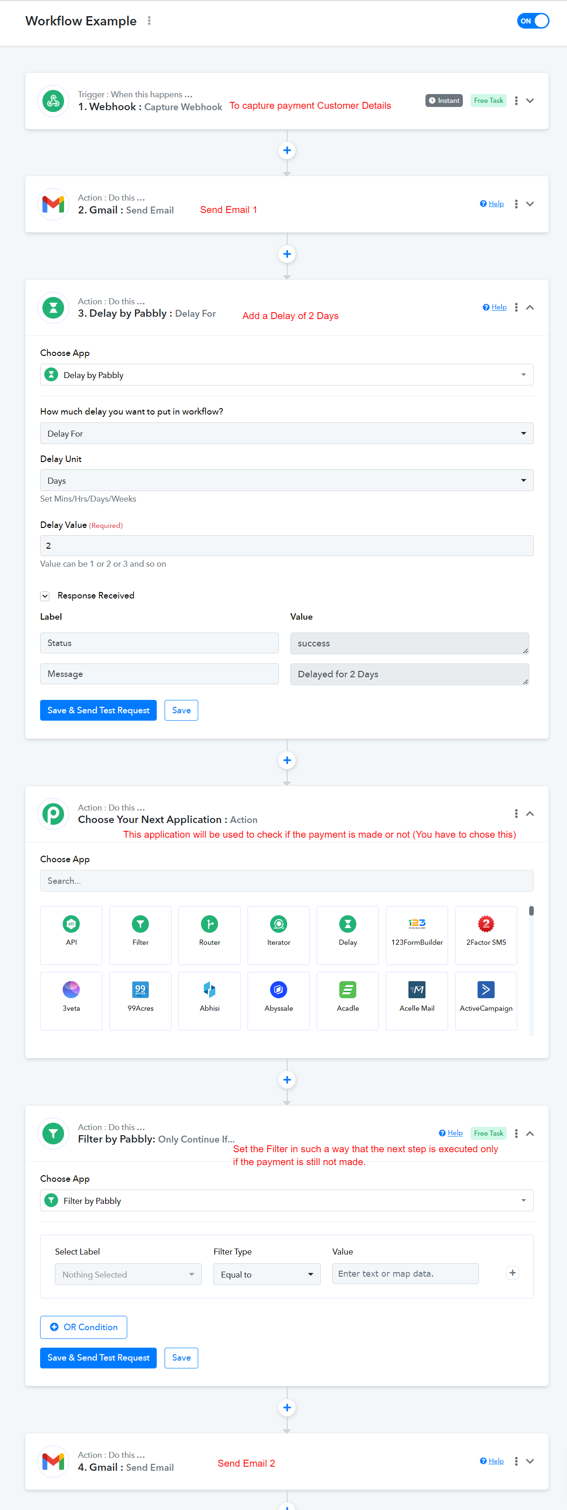This screenshot has width=567, height=1510.
Task: Open options menu for Webhook step
Action: point(516,101)
